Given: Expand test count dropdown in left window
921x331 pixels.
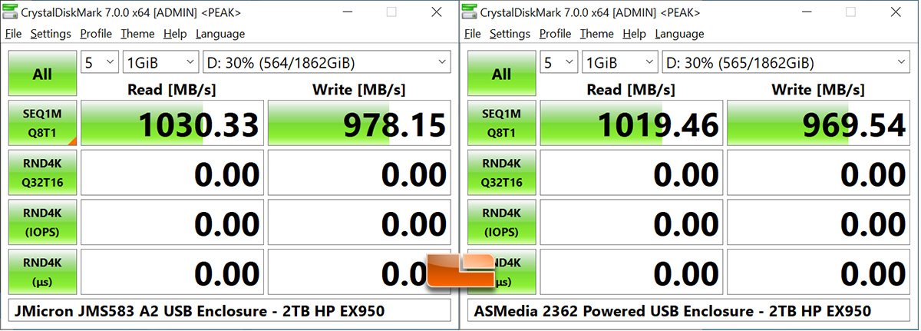Looking at the screenshot, I should (x=100, y=63).
